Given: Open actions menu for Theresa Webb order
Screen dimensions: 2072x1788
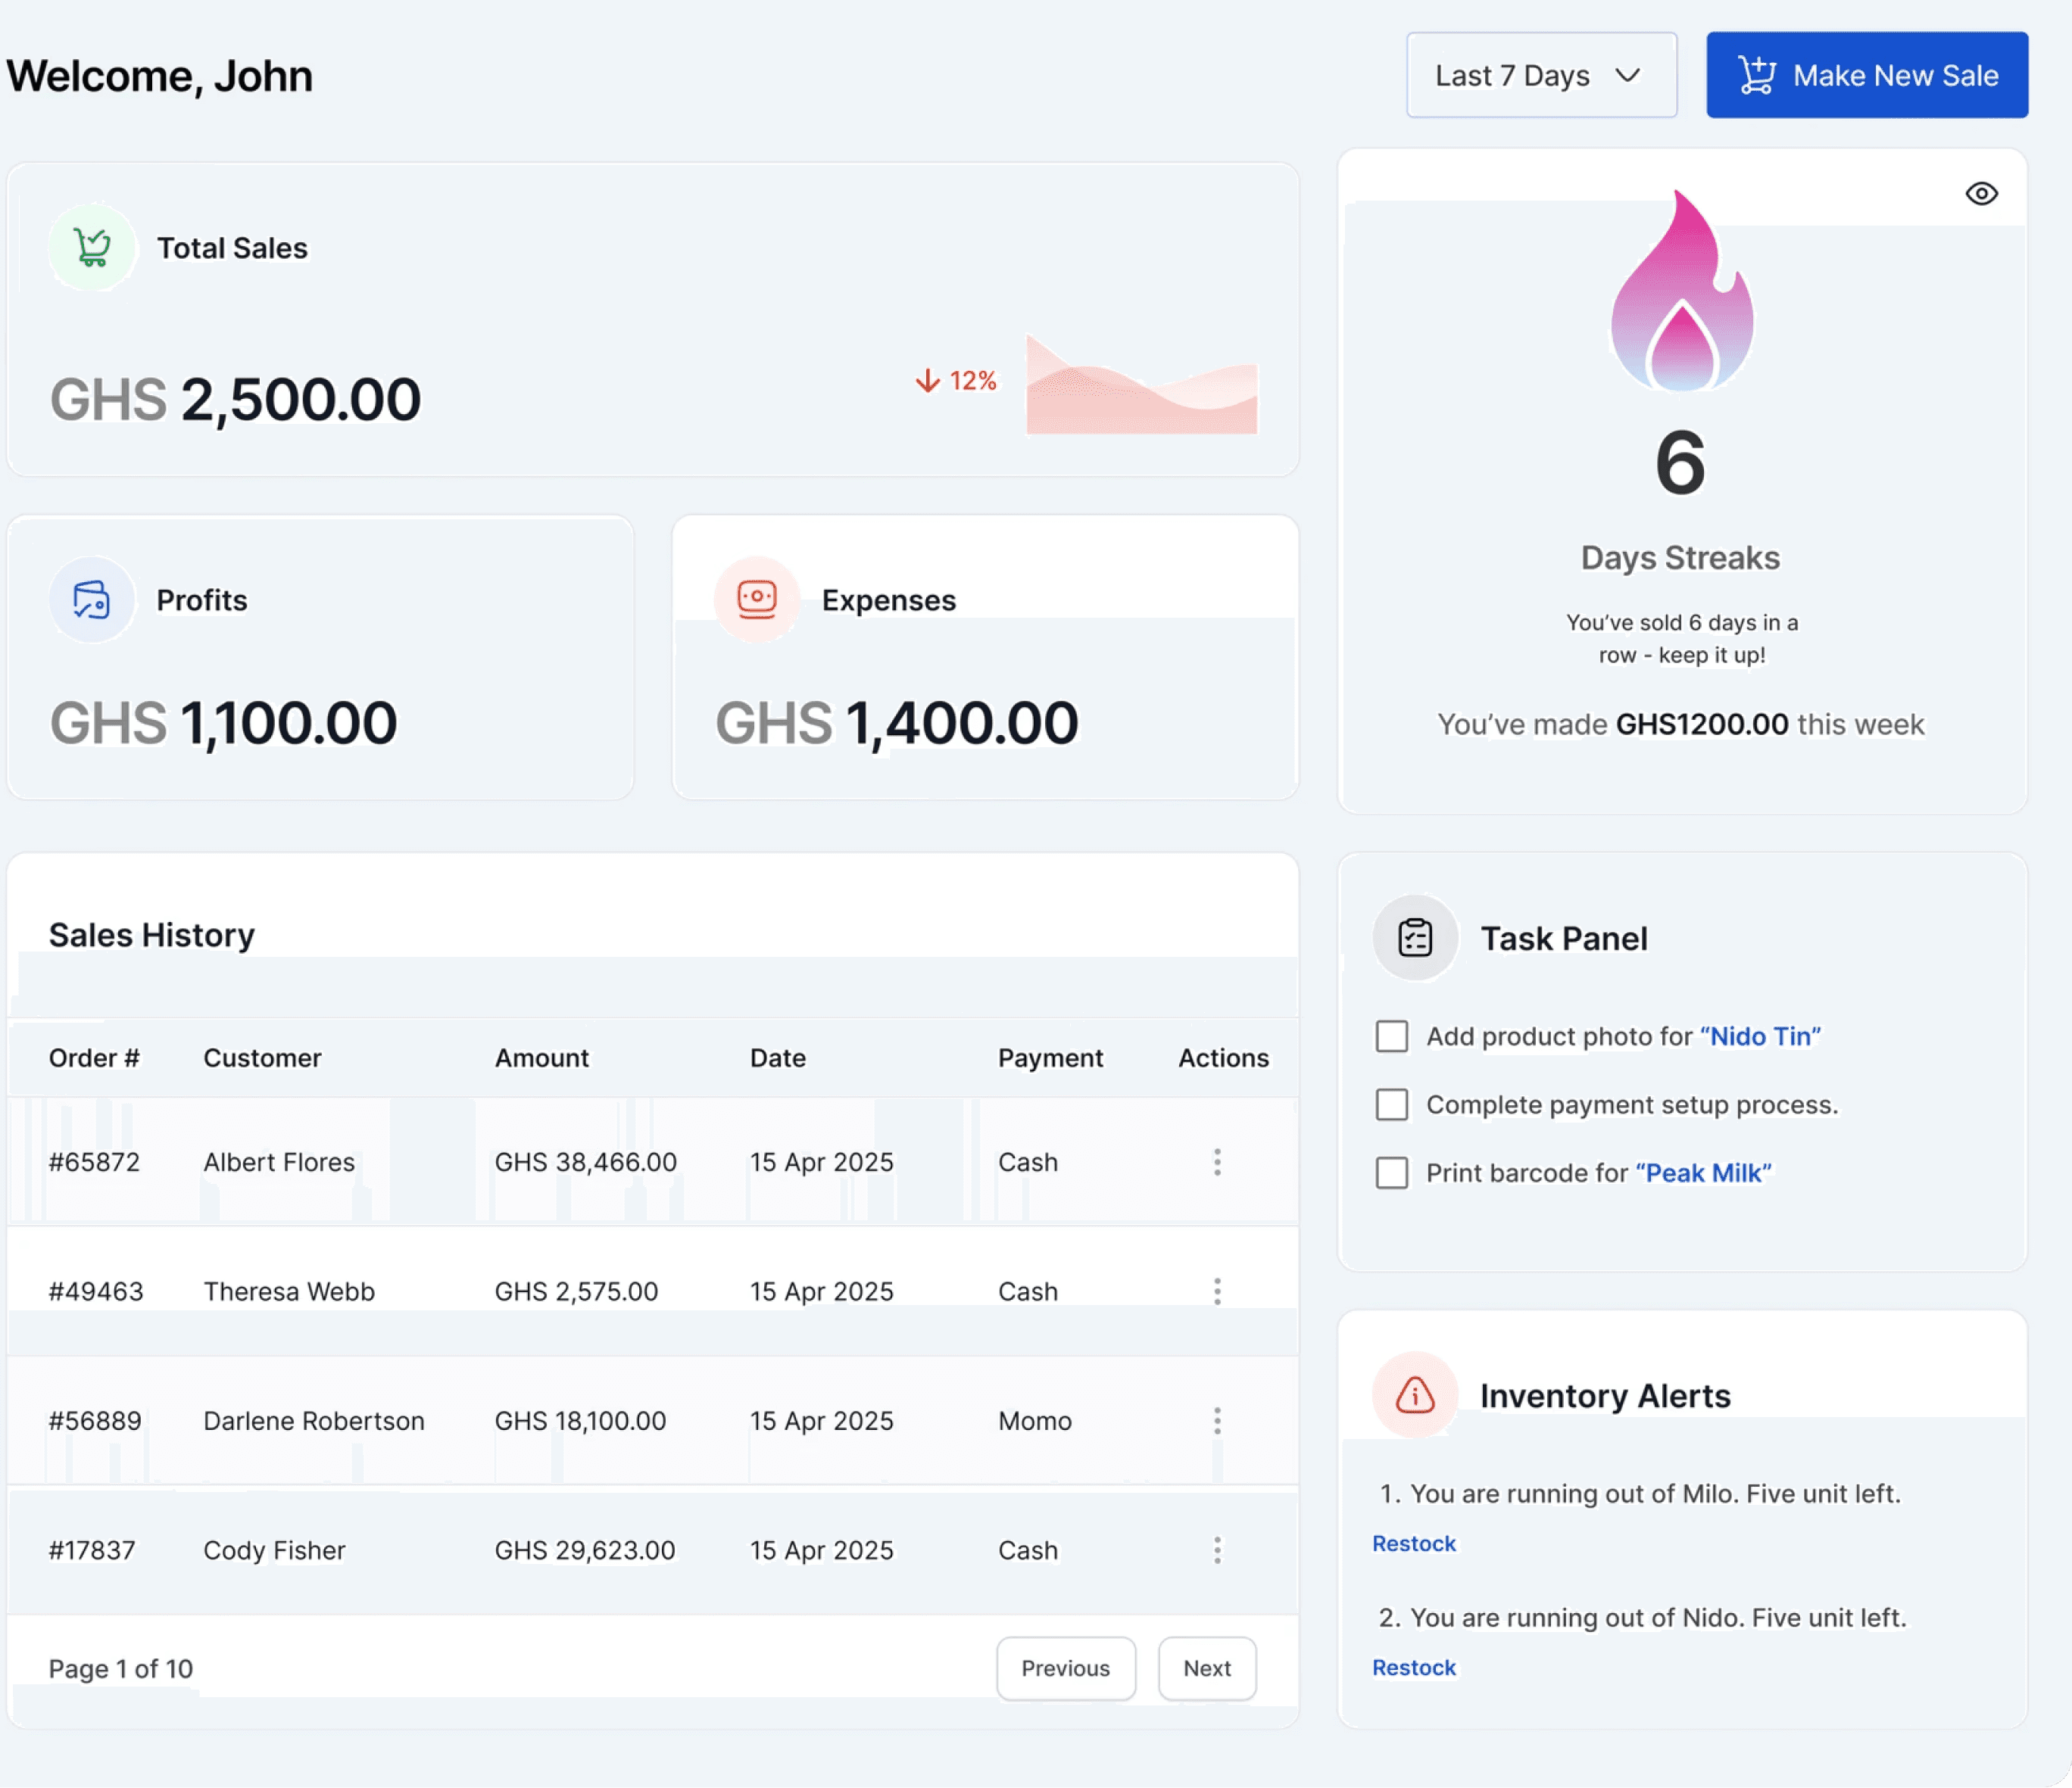Looking at the screenshot, I should click(x=1217, y=1290).
